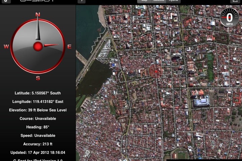This screenshot has height=161, width=242.
Task: Select the Hybrid map view
Action: coord(173,1)
